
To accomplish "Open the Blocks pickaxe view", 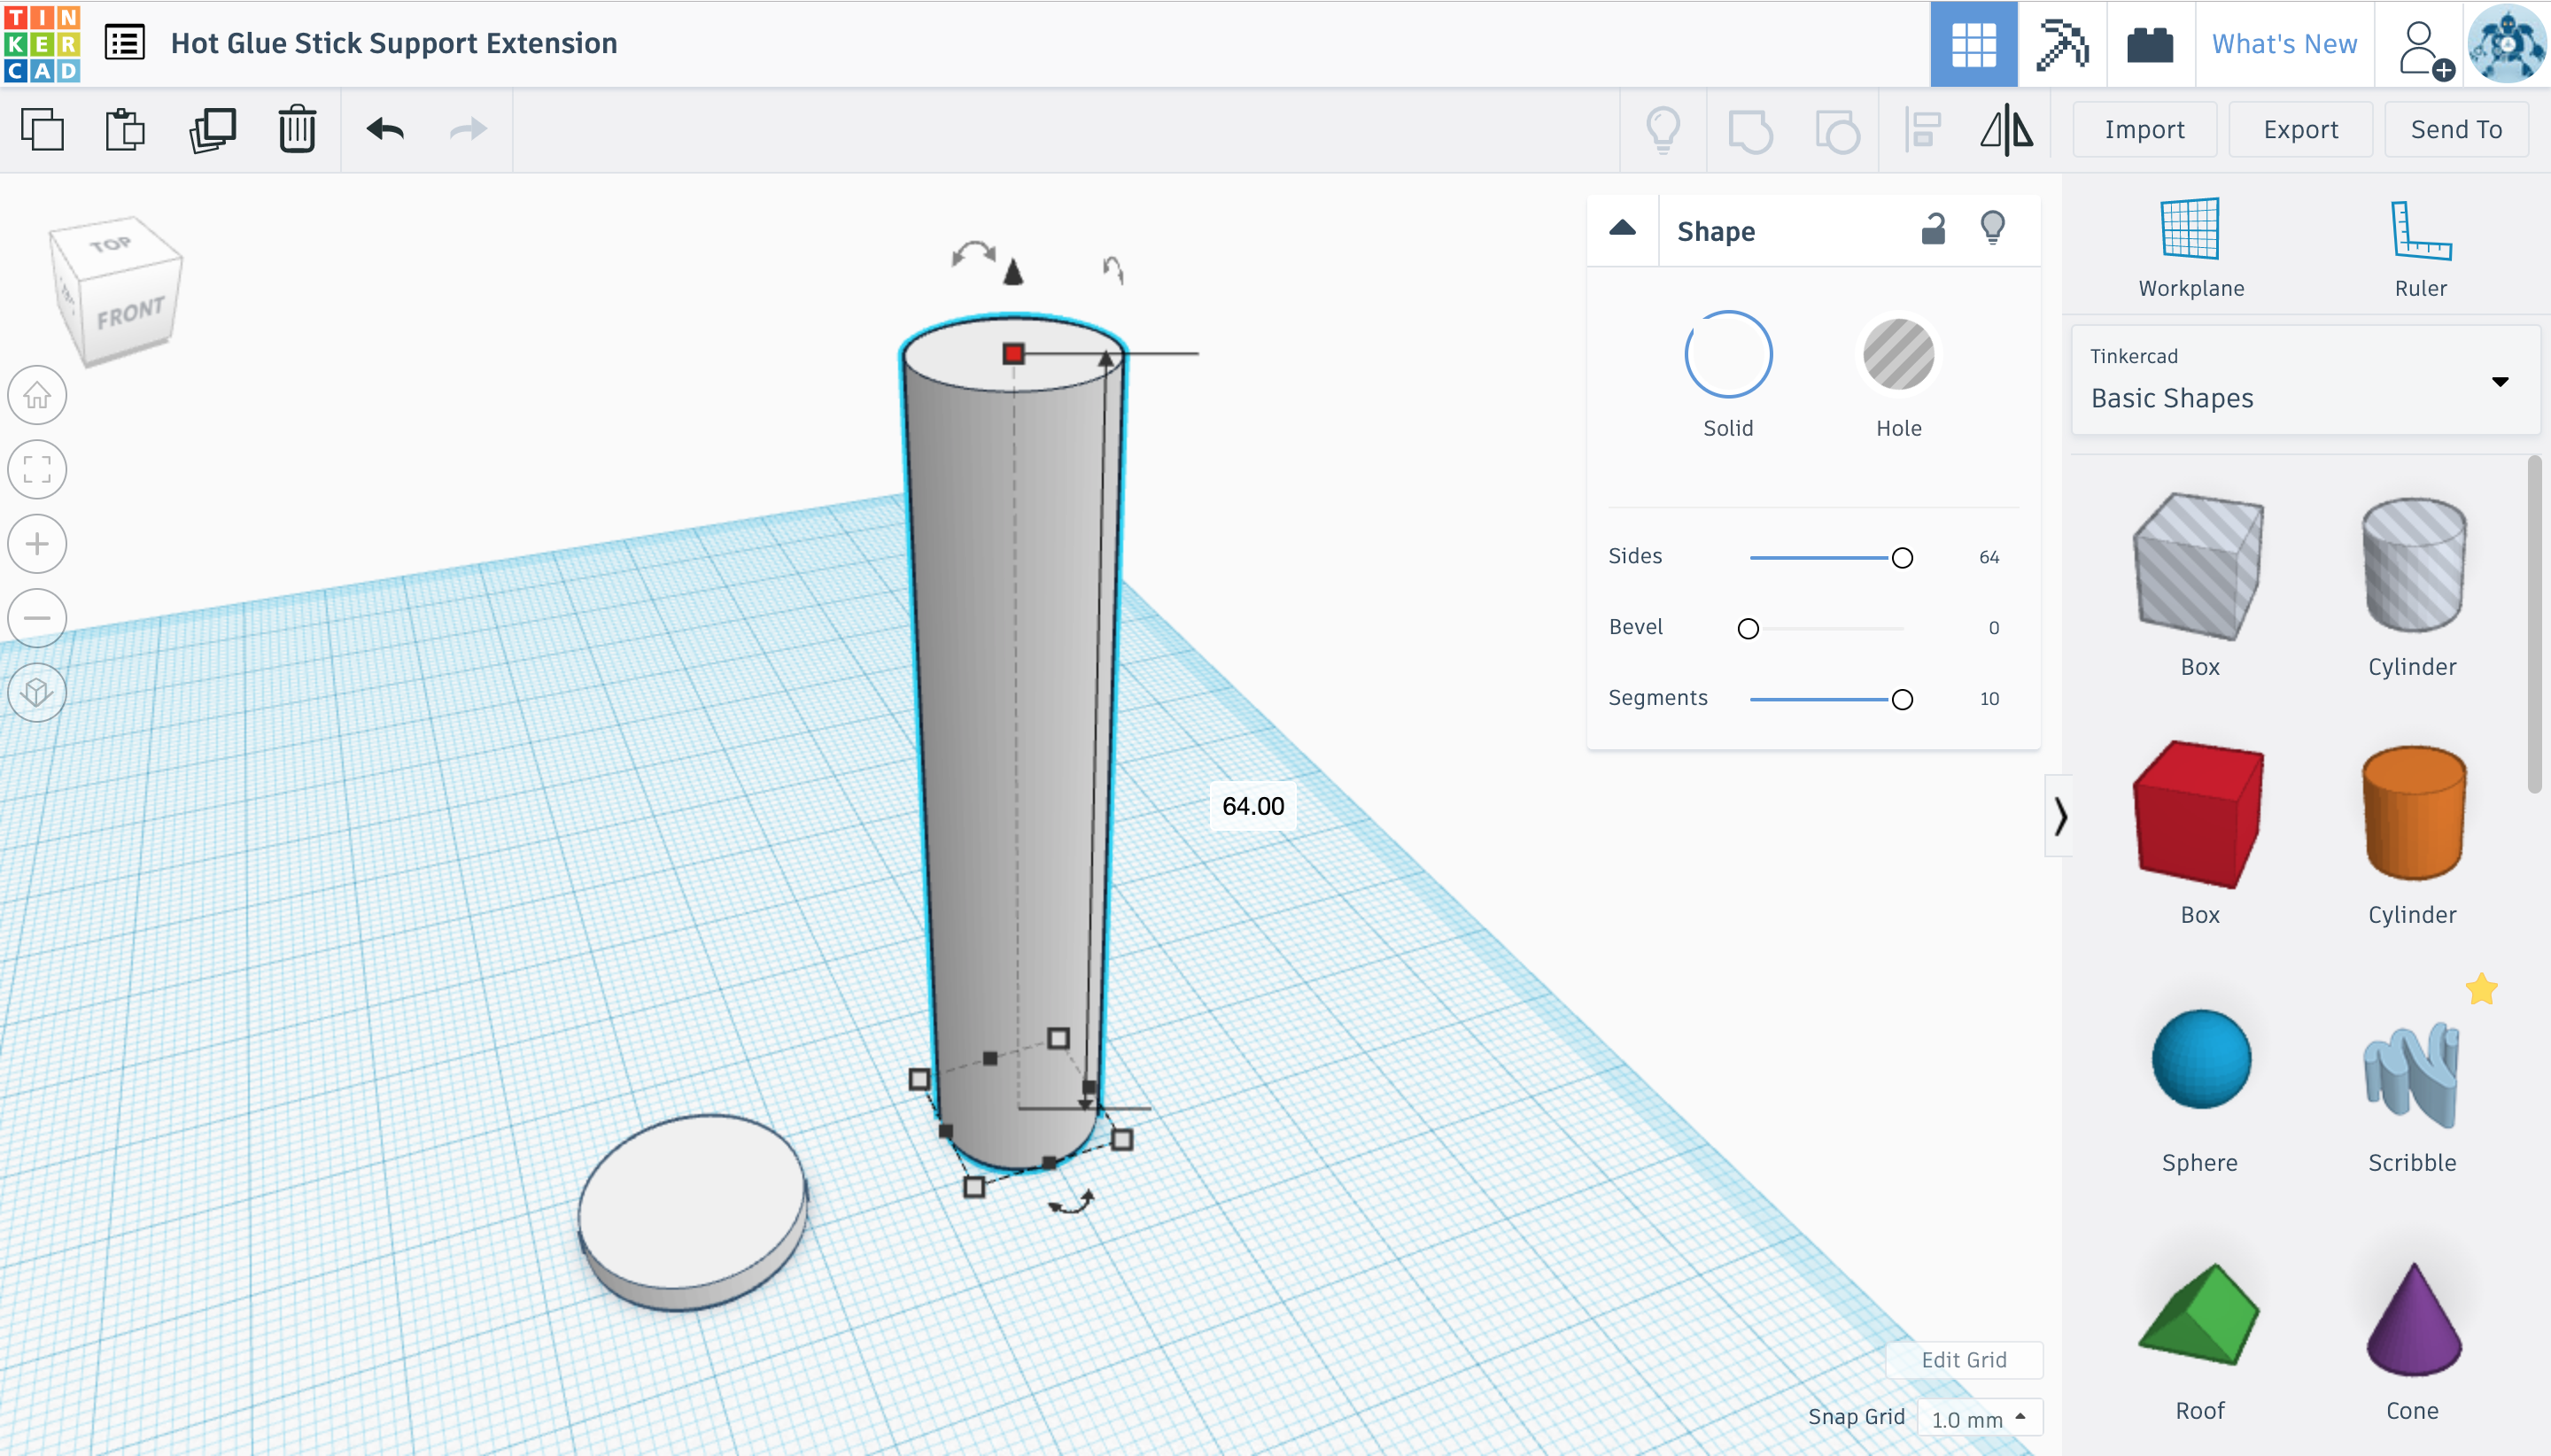I will click(2061, 44).
